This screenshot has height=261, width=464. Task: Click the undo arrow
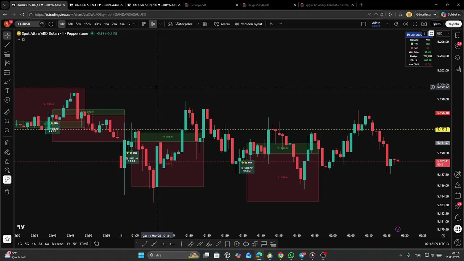coord(271,24)
